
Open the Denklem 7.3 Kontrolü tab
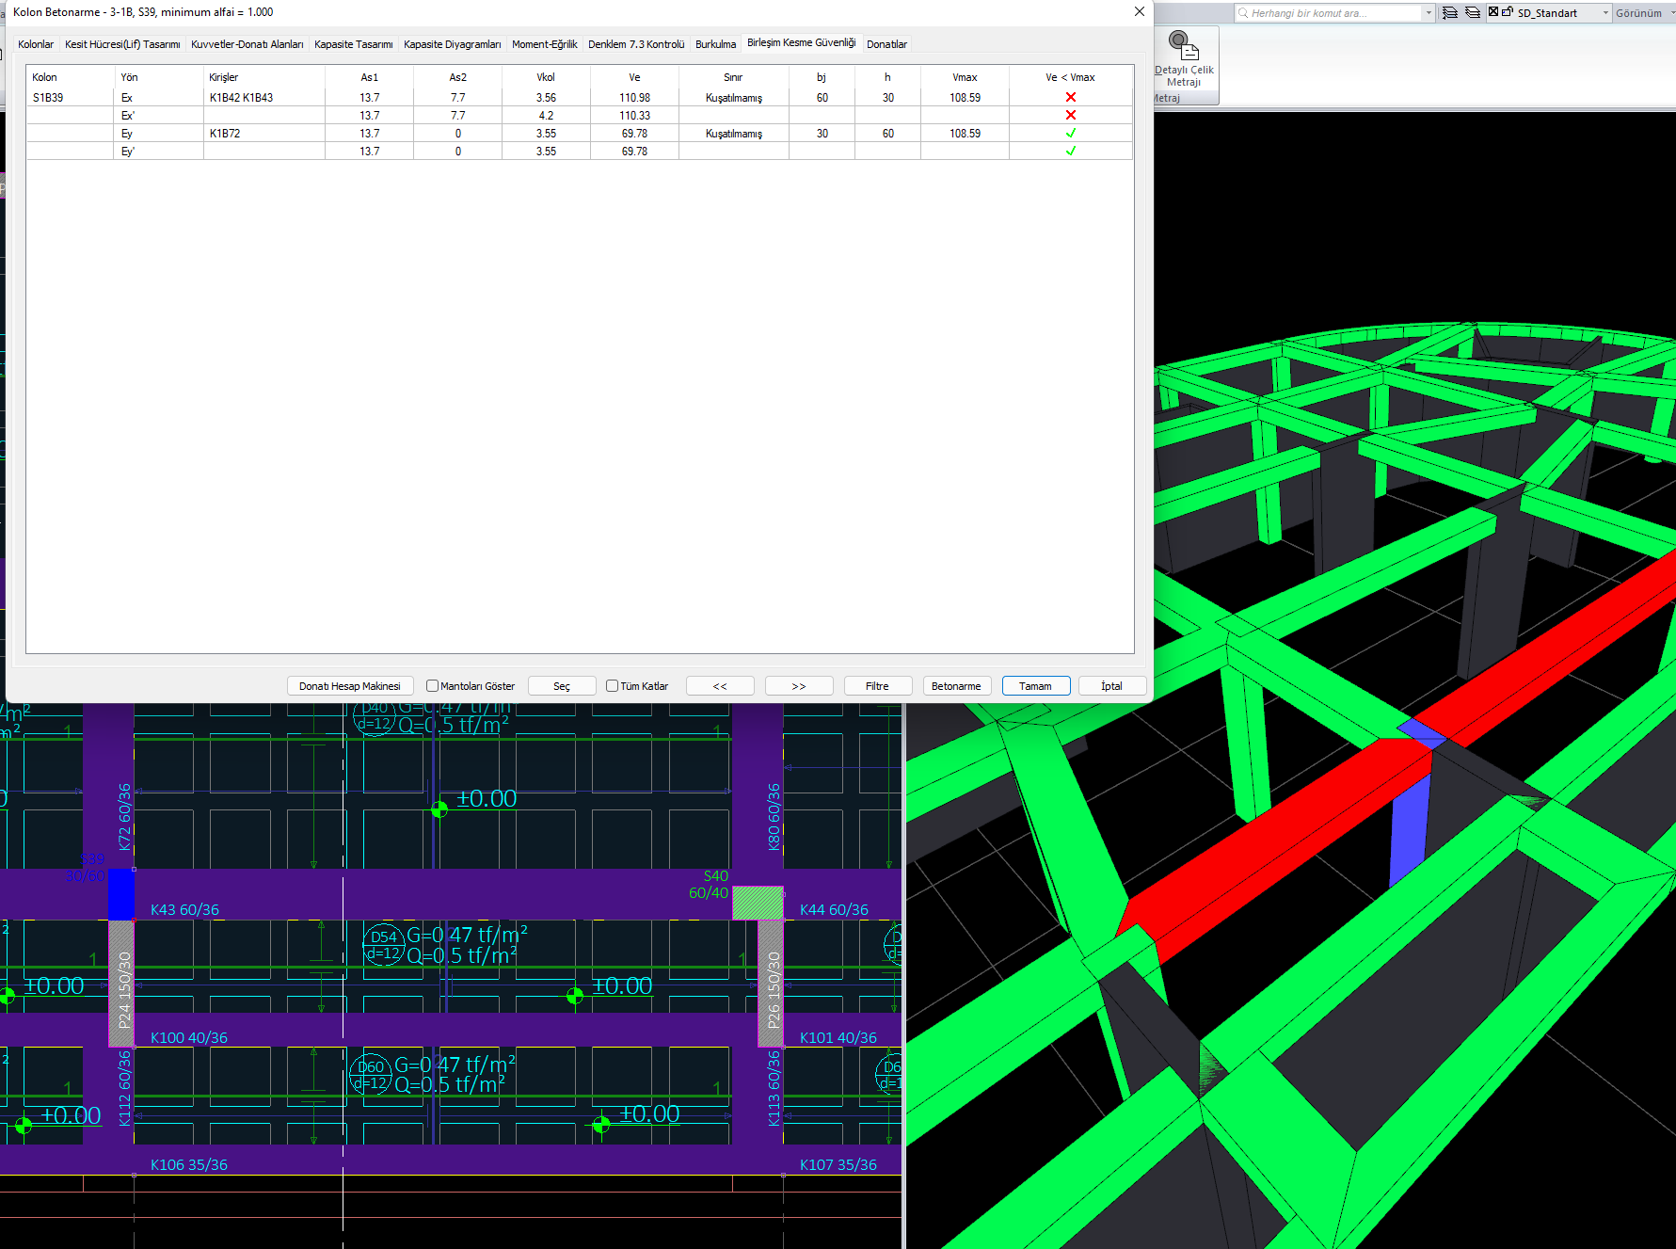pos(636,44)
